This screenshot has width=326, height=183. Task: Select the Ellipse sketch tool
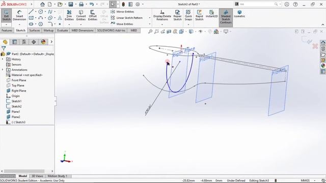click(x=50, y=18)
